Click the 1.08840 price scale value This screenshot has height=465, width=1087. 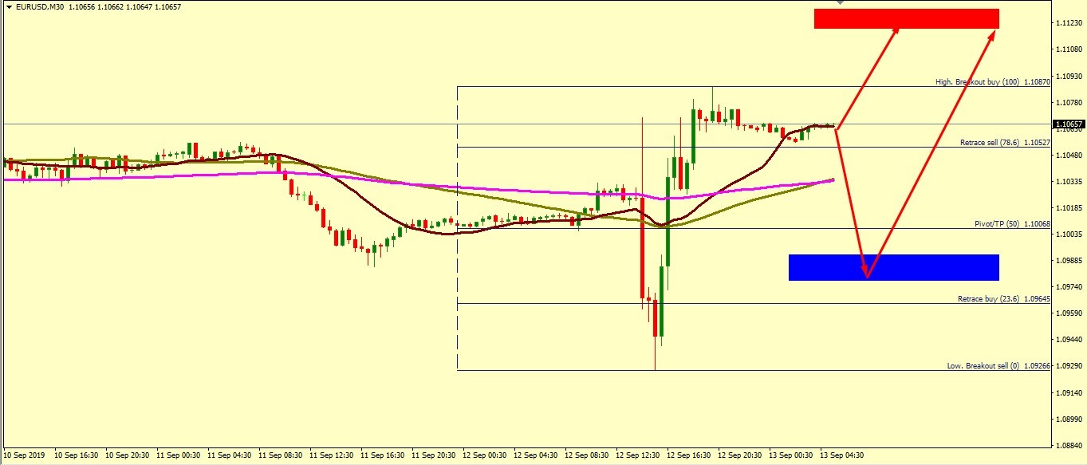1067,445
